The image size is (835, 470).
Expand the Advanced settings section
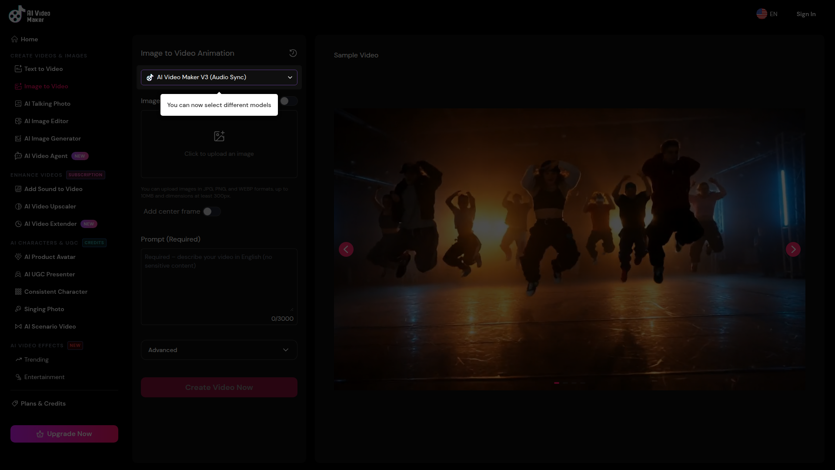[219, 350]
